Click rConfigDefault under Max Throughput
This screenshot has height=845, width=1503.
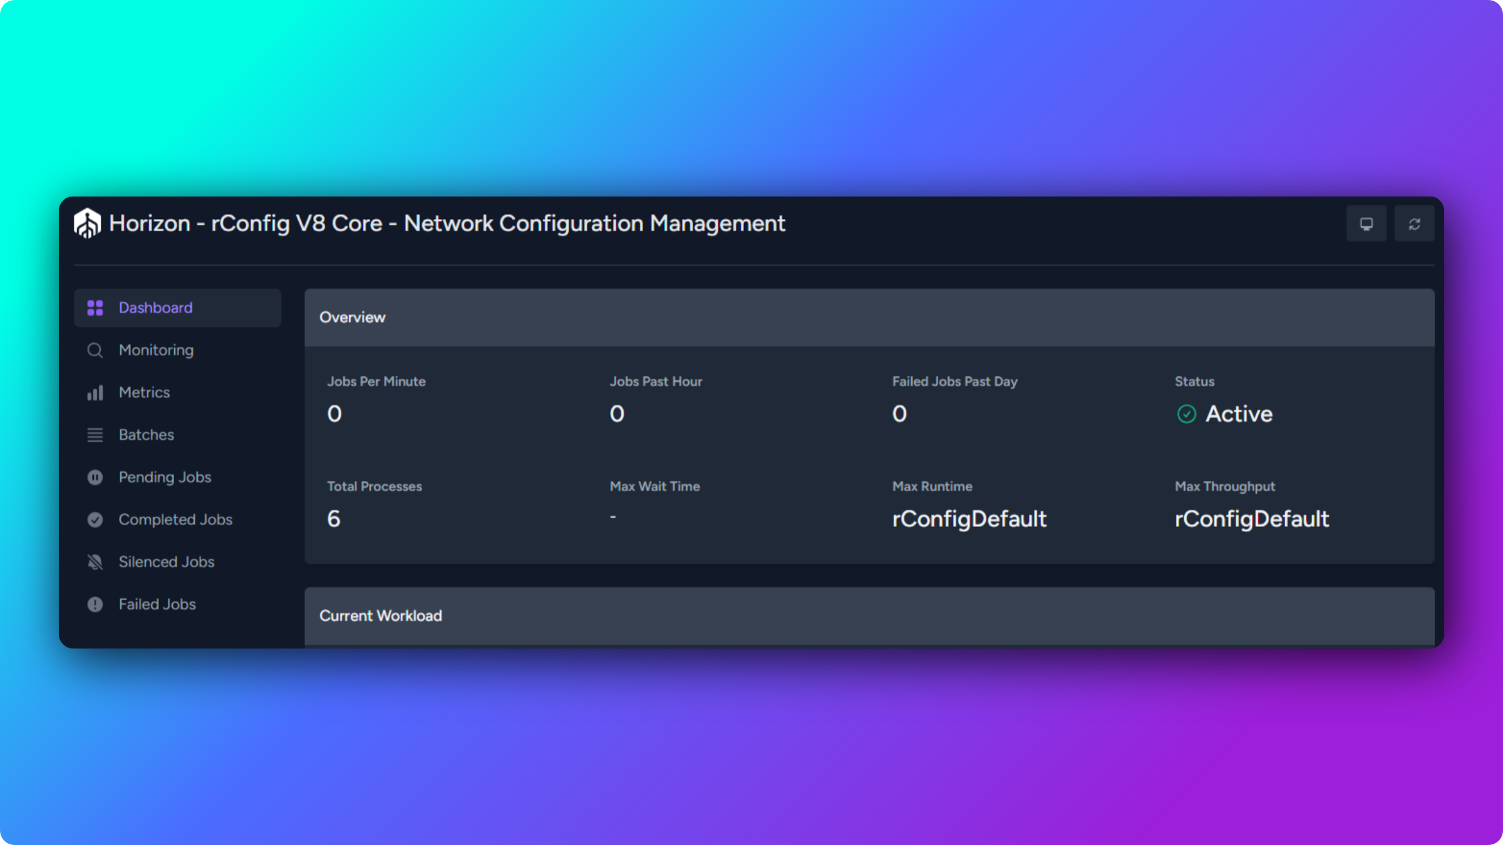1251,519
